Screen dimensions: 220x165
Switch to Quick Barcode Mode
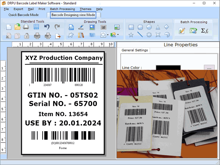tap(24, 15)
